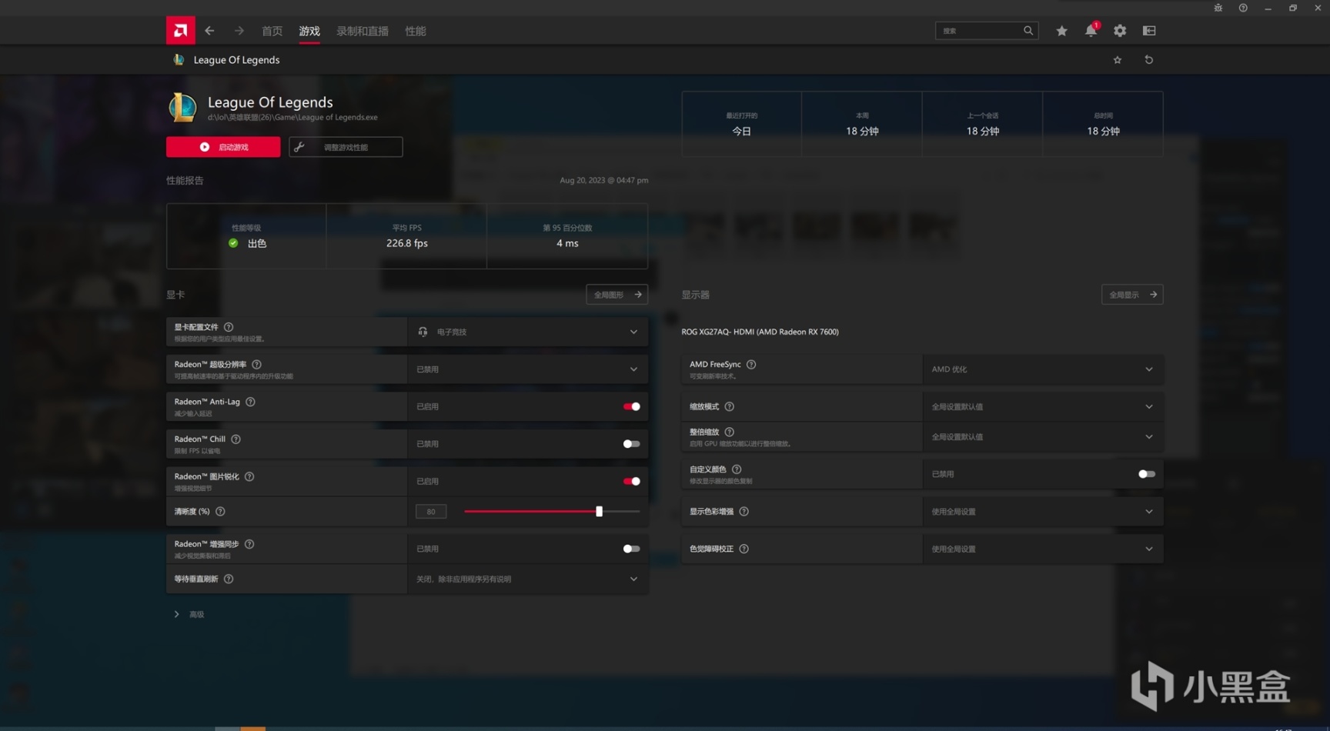Disable Radeon Anti-Lag toggle
This screenshot has height=731, width=1330.
point(631,406)
